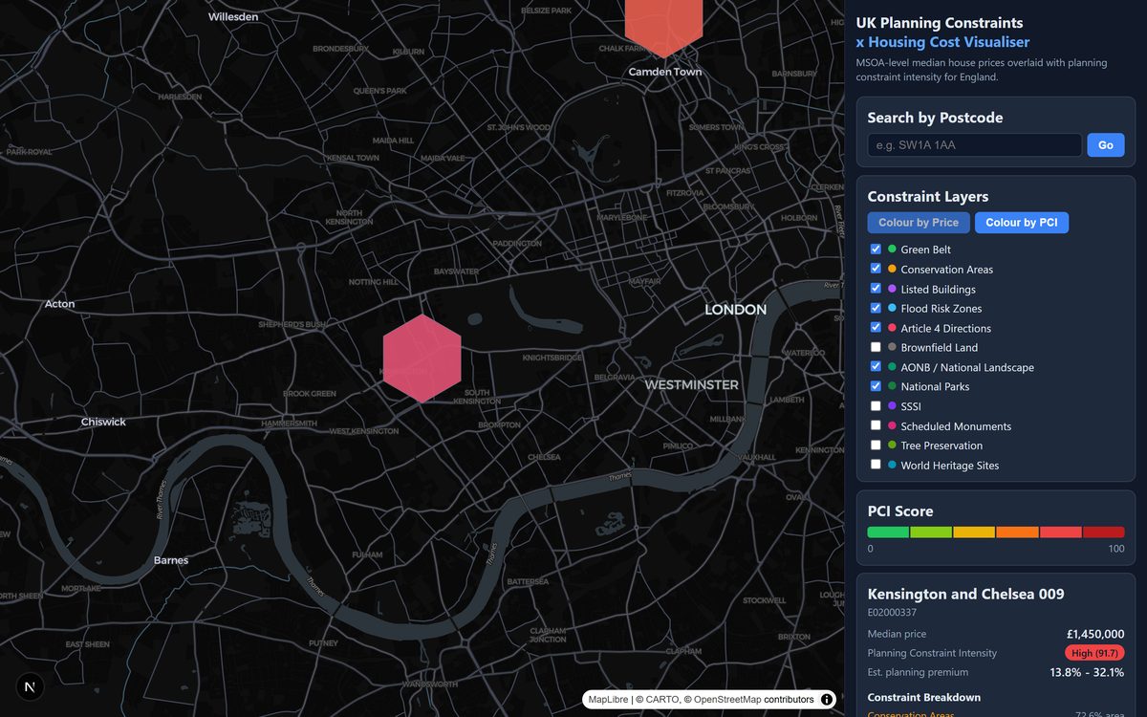Click the £1,450,000 median price value
1147x717 pixels.
pyautogui.click(x=1095, y=634)
